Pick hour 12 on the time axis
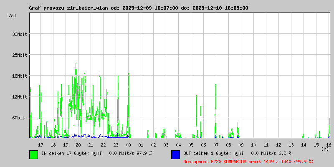This screenshot has width=334, height=167. coord(278,145)
